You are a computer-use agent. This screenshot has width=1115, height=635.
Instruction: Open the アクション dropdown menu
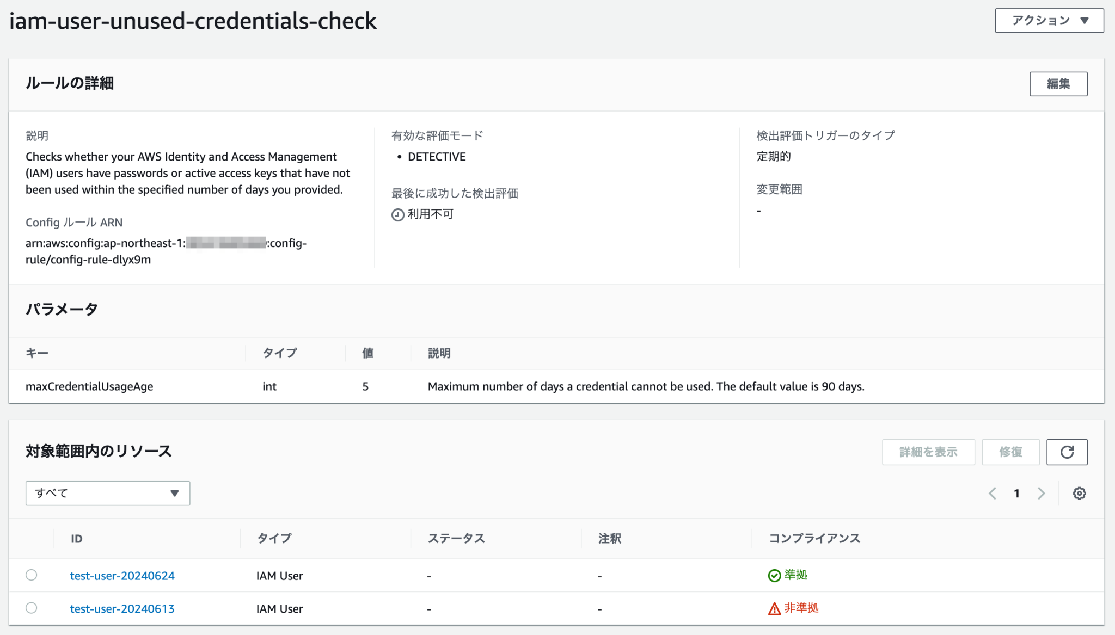coord(1048,20)
